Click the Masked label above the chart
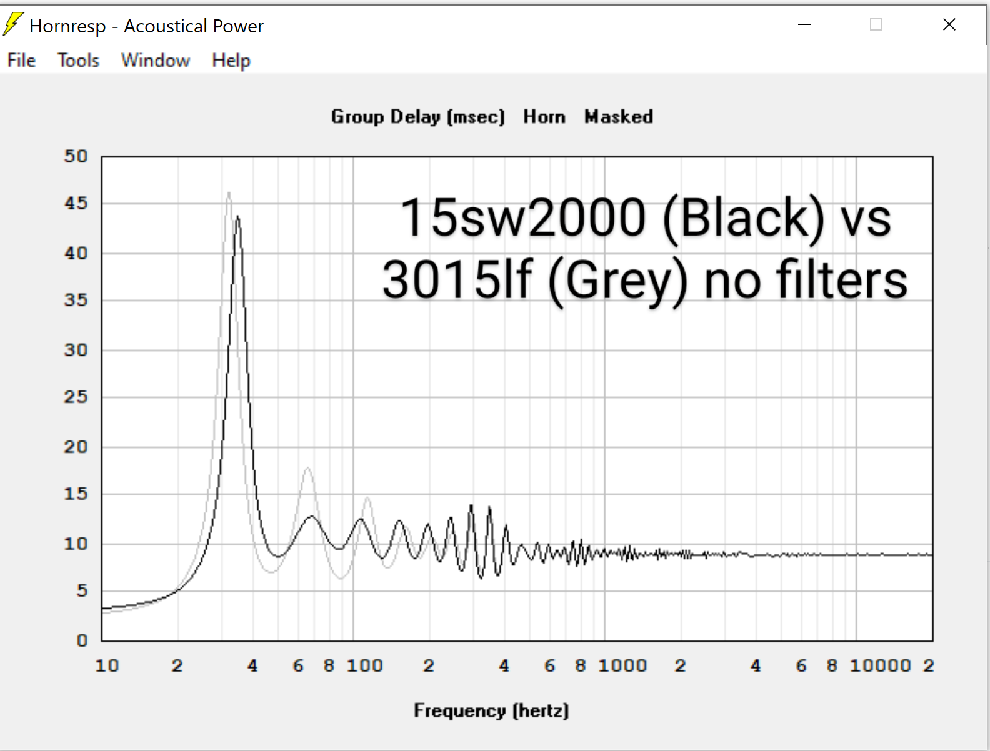This screenshot has height=751, width=990. click(x=618, y=117)
